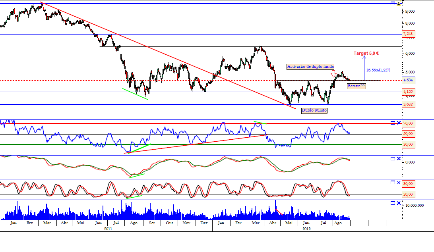Viewport: 434px width, 252px height.
Task: Click the 9,000 price axis value
Action: (x=410, y=12)
